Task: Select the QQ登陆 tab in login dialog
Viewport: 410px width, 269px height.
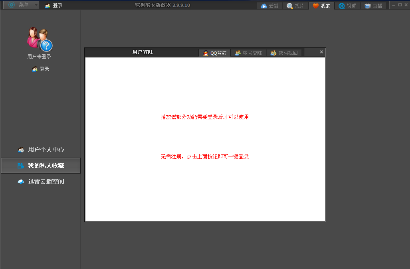Action: tap(215, 53)
